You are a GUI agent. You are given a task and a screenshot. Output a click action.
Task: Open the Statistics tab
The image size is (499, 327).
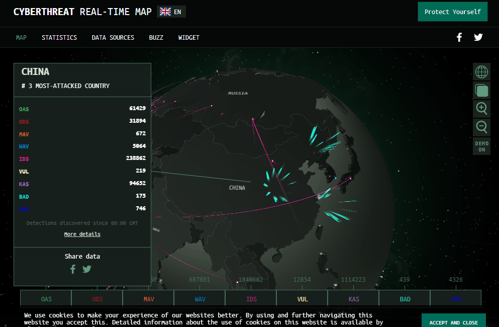(x=59, y=38)
